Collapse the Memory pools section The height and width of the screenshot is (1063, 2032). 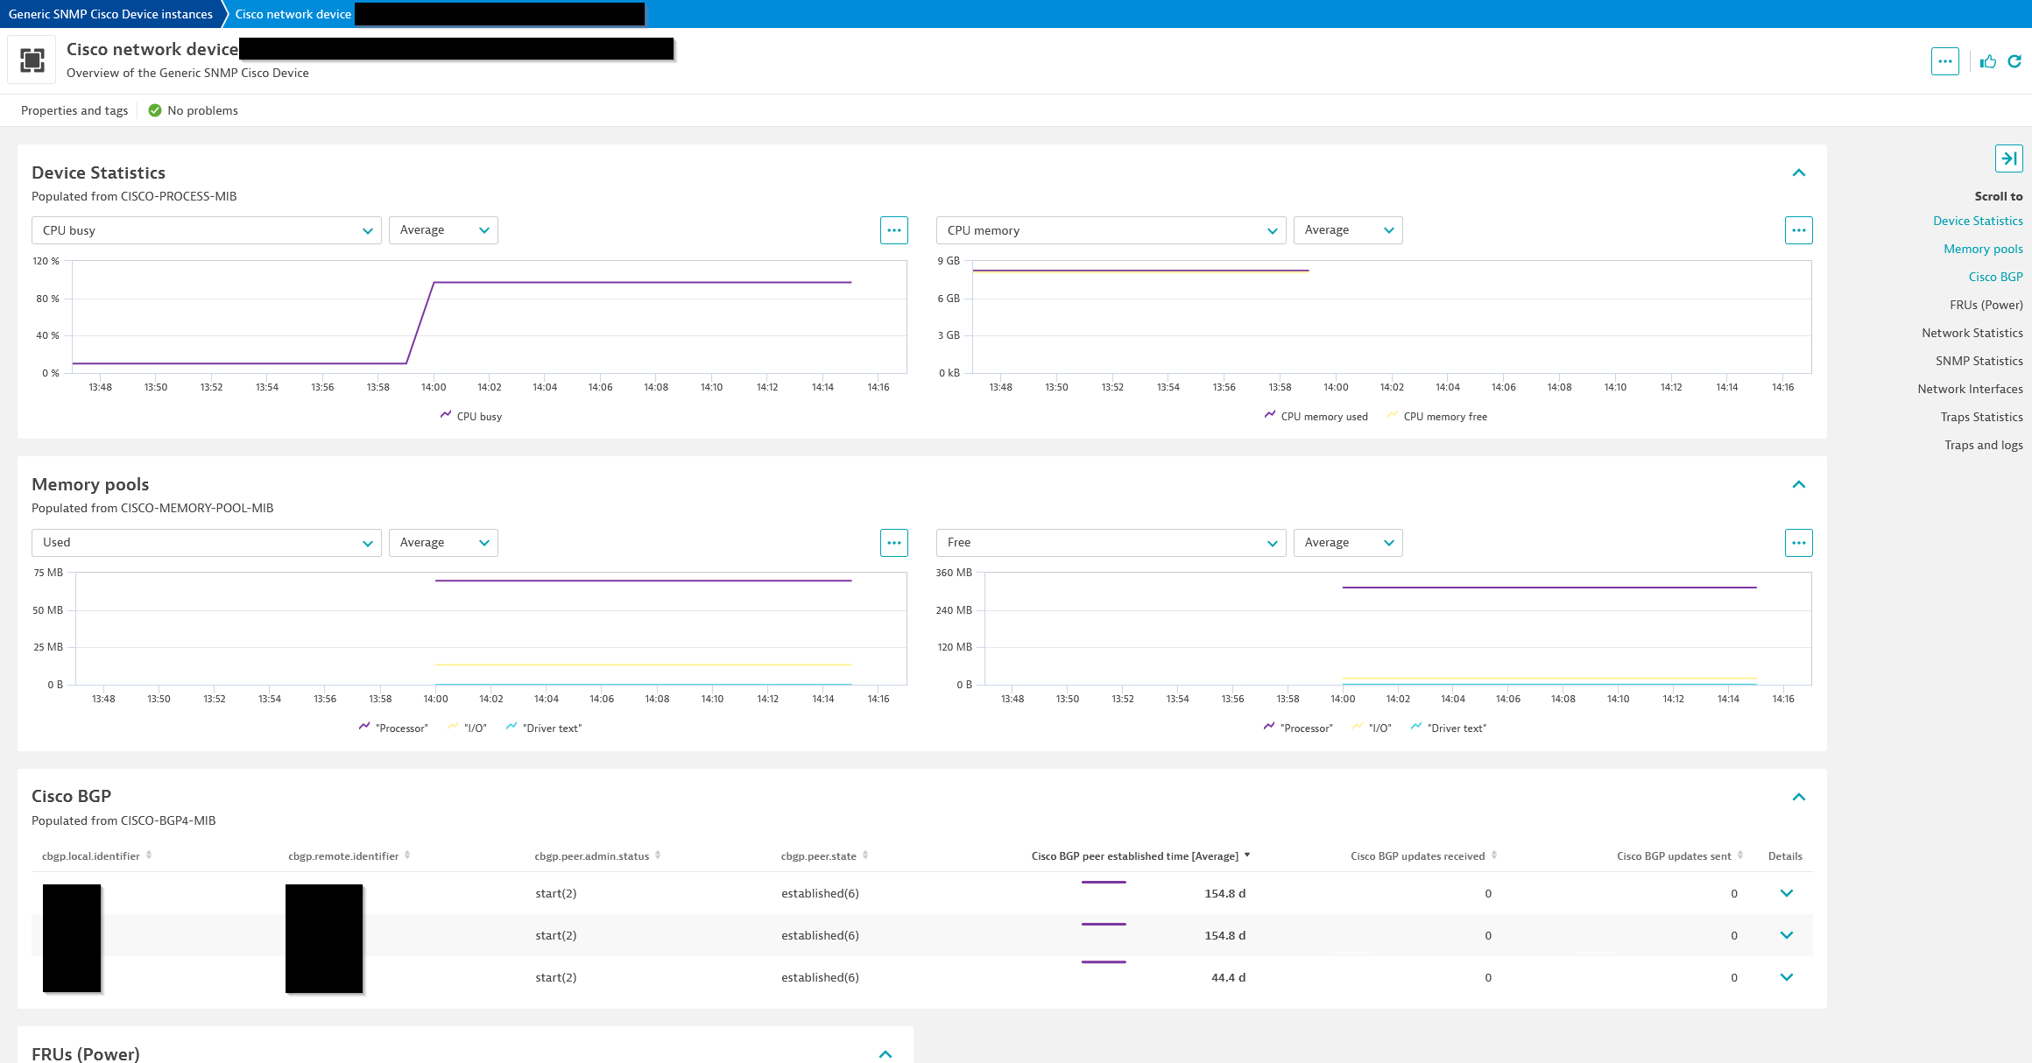click(x=1799, y=485)
